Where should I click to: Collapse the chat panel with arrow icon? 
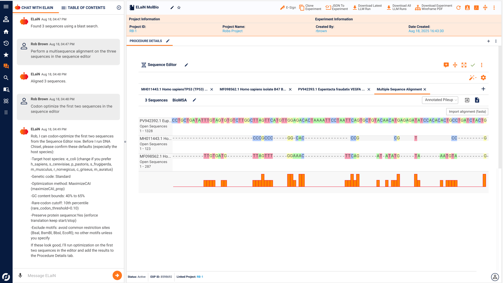(119, 8)
